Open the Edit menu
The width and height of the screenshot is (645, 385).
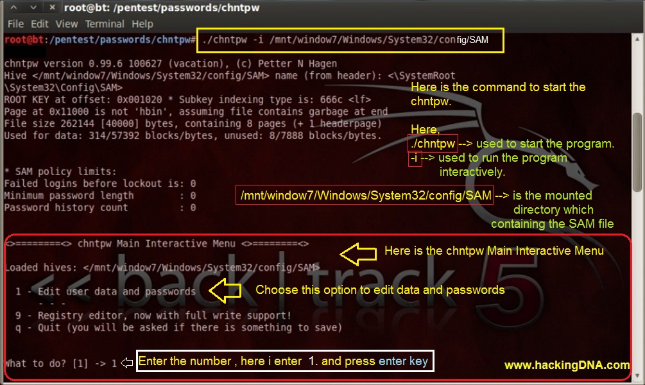coord(38,24)
